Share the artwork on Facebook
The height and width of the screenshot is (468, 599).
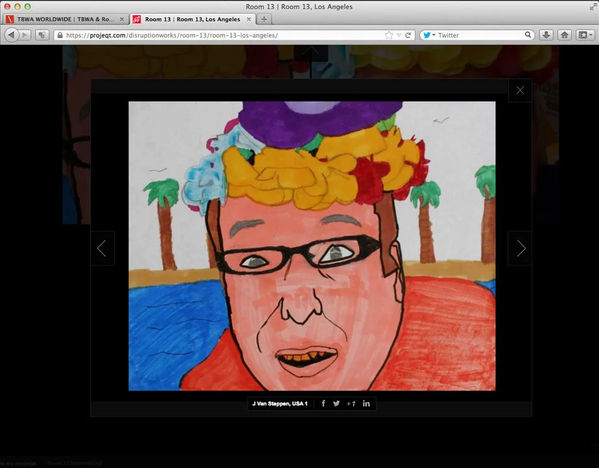pos(323,404)
